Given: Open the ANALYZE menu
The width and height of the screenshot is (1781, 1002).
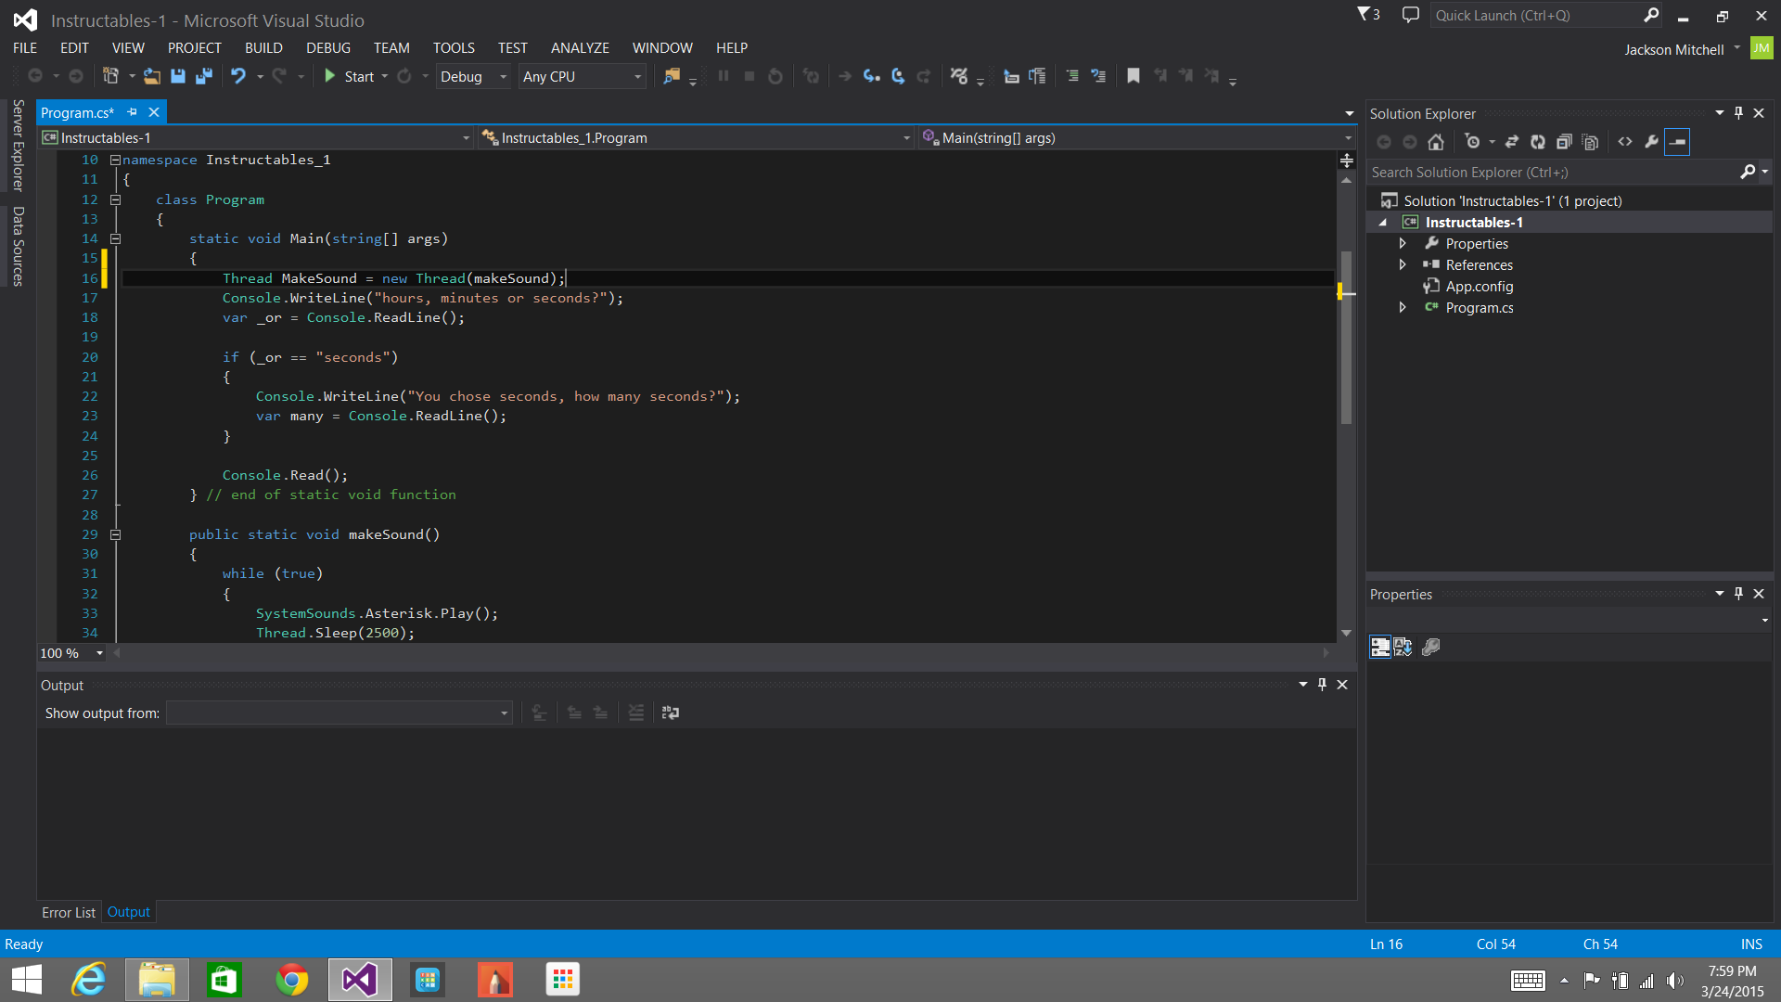Looking at the screenshot, I should click(x=580, y=48).
